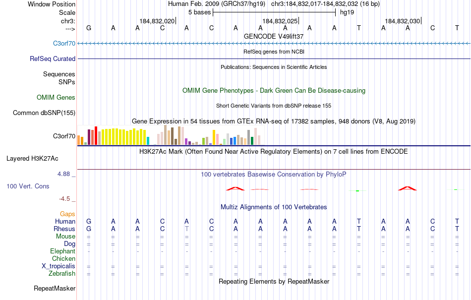471x300 pixels.
Task: Click the chr3: ruler label
Action: (x=68, y=21)
